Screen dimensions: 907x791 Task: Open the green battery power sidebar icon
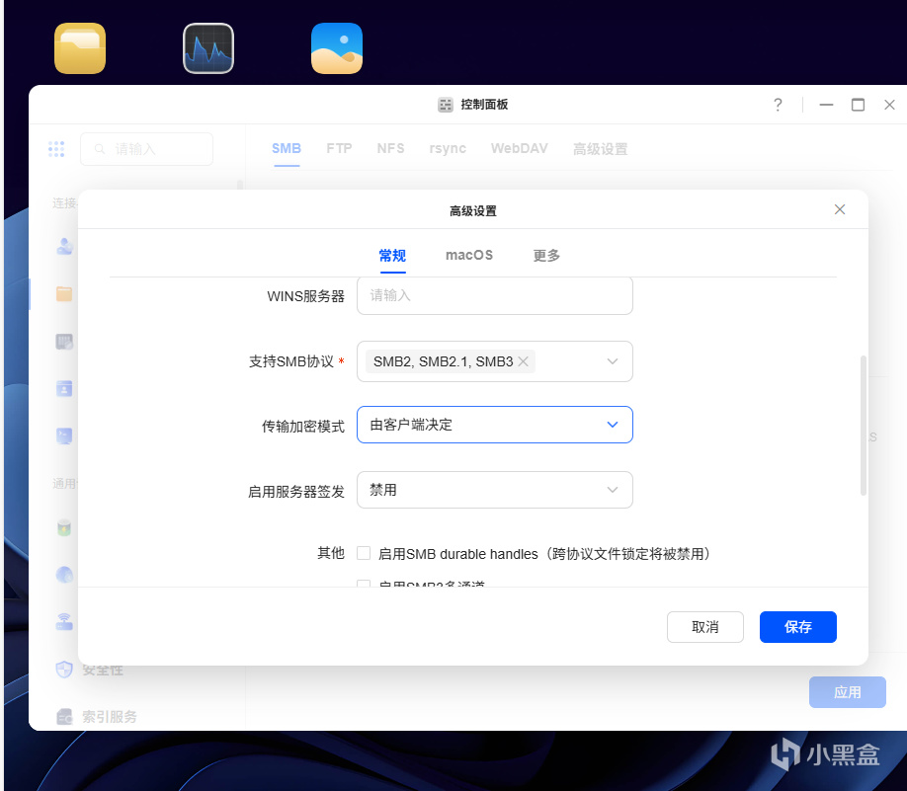click(64, 528)
